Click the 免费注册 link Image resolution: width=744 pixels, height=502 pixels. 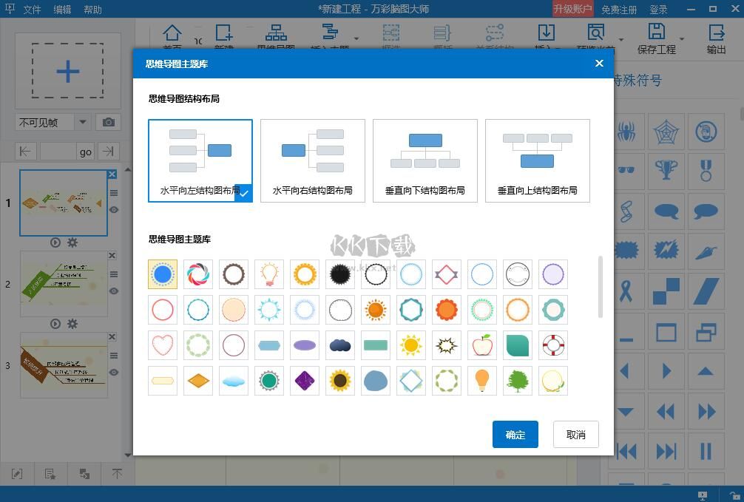[619, 9]
